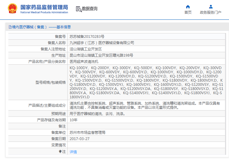Select 苏苏械备20170283号 record number

click(87, 36)
